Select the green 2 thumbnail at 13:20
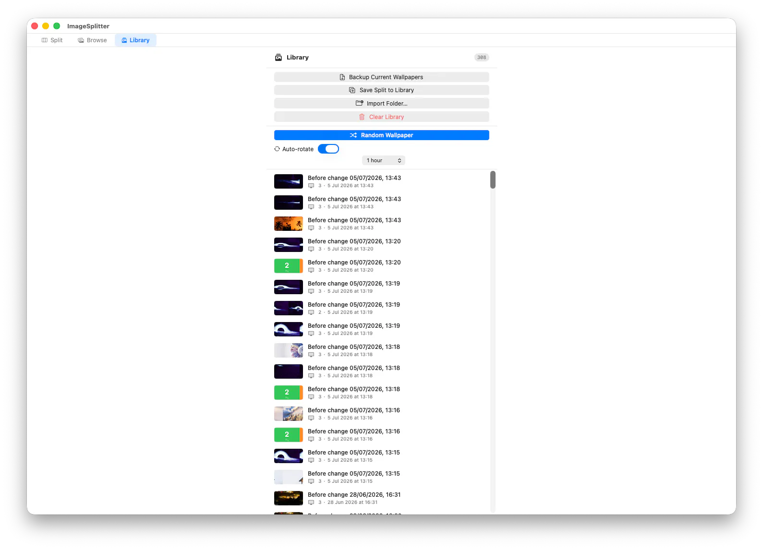 289,266
